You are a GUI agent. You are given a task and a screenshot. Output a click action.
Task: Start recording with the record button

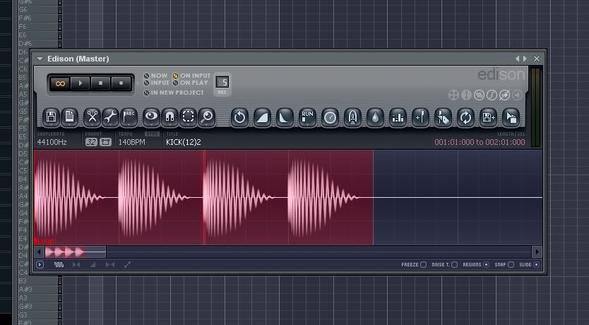pyautogui.click(x=121, y=83)
